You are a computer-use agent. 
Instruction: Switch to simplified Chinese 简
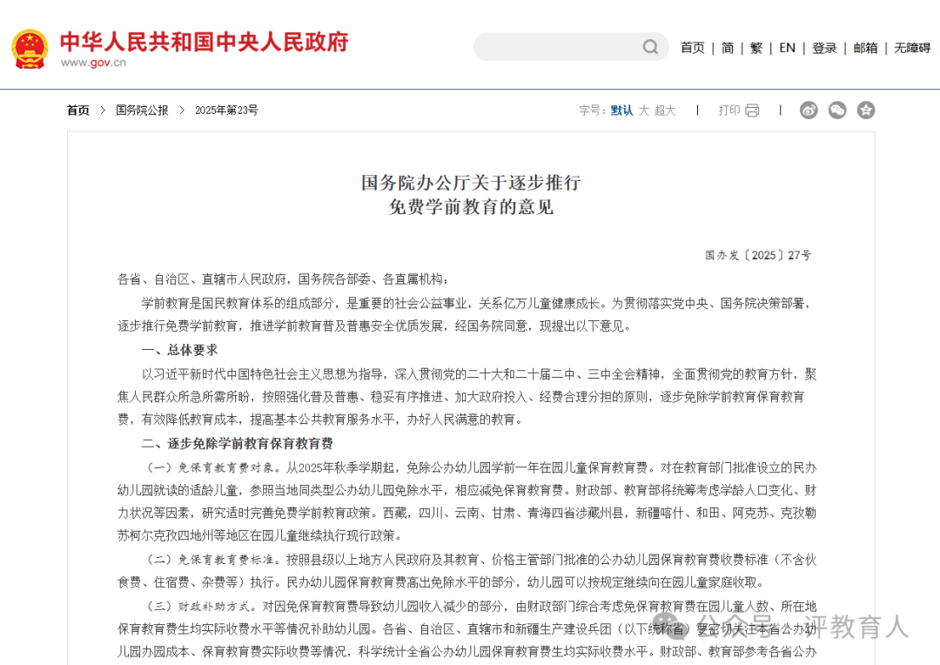click(728, 48)
